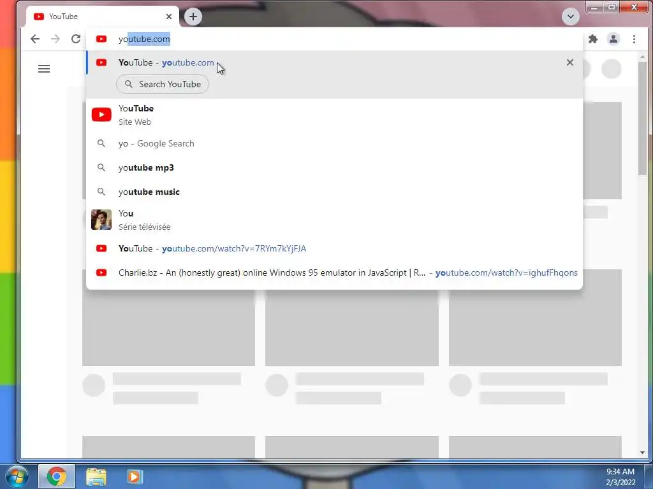
Task: Go back with the browser back arrow
Action: (x=35, y=39)
